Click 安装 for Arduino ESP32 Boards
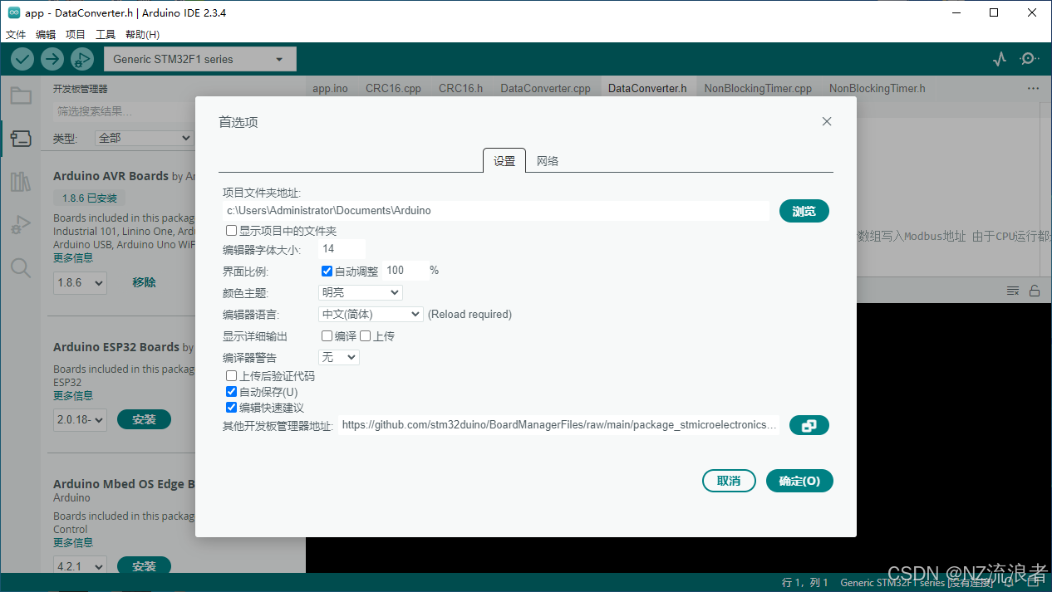The width and height of the screenshot is (1052, 592). 144,419
